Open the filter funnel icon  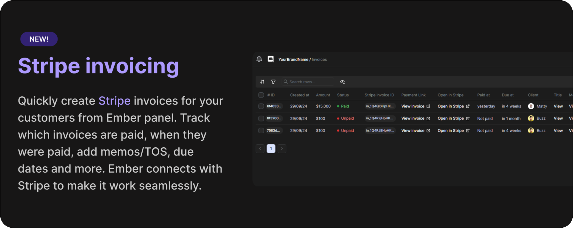click(273, 82)
